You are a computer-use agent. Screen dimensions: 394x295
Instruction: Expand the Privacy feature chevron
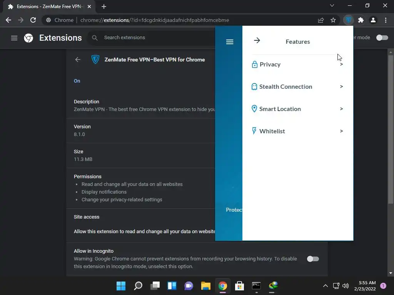tap(341, 64)
